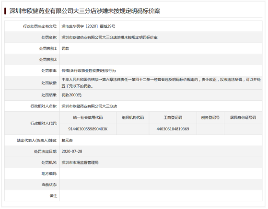Click the 税务登记号 column header
The width and height of the screenshot is (268, 209).
(210, 117)
